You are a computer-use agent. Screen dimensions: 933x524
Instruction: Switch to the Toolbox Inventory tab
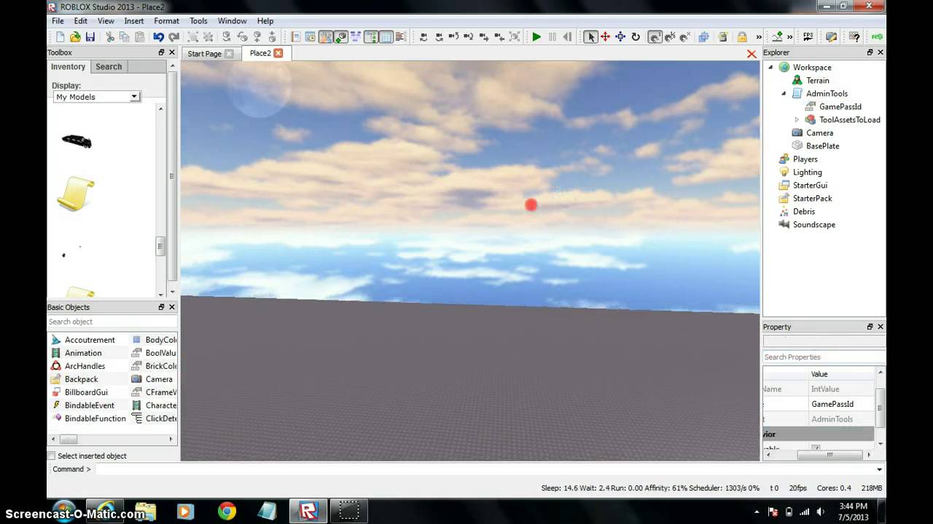tap(68, 66)
